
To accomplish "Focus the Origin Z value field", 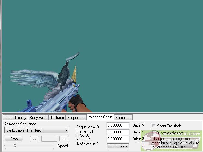I will 118,139.
